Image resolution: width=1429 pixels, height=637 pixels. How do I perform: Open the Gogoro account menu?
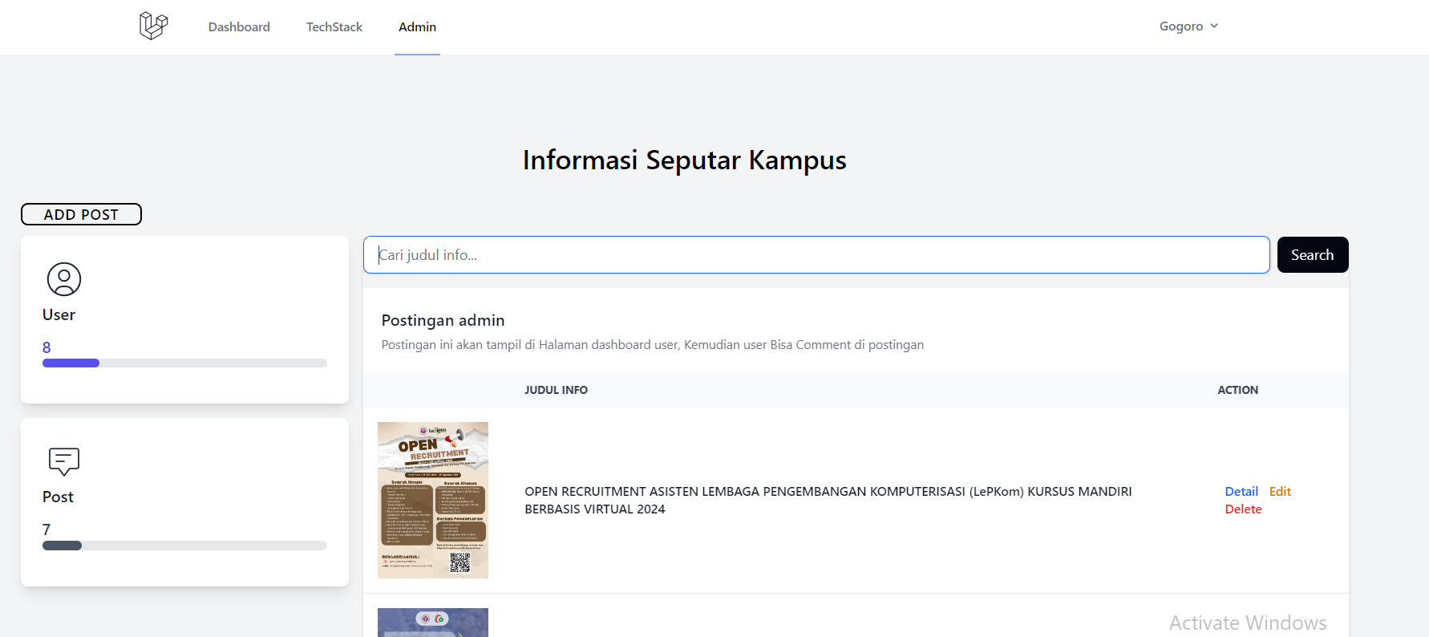click(x=1188, y=26)
